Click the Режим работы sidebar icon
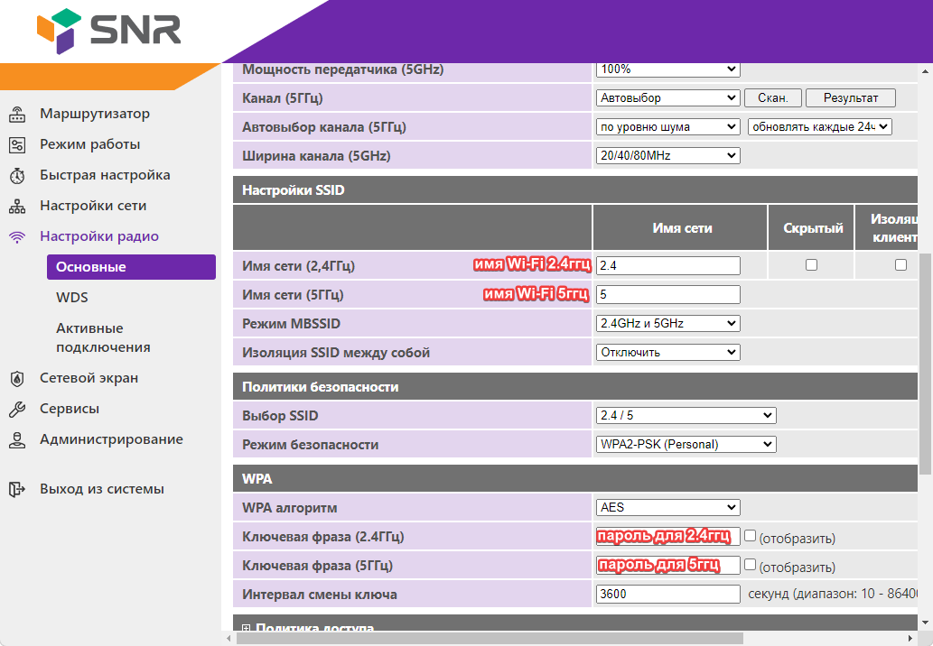 [x=17, y=145]
